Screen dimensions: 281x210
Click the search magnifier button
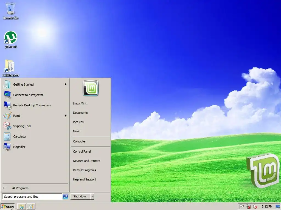(65, 196)
